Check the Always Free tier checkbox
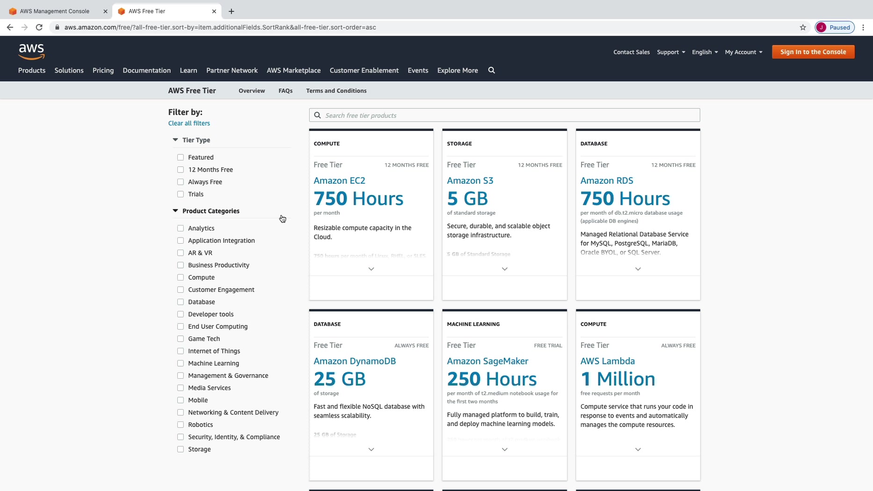Screen dimensions: 873x491 (181, 182)
